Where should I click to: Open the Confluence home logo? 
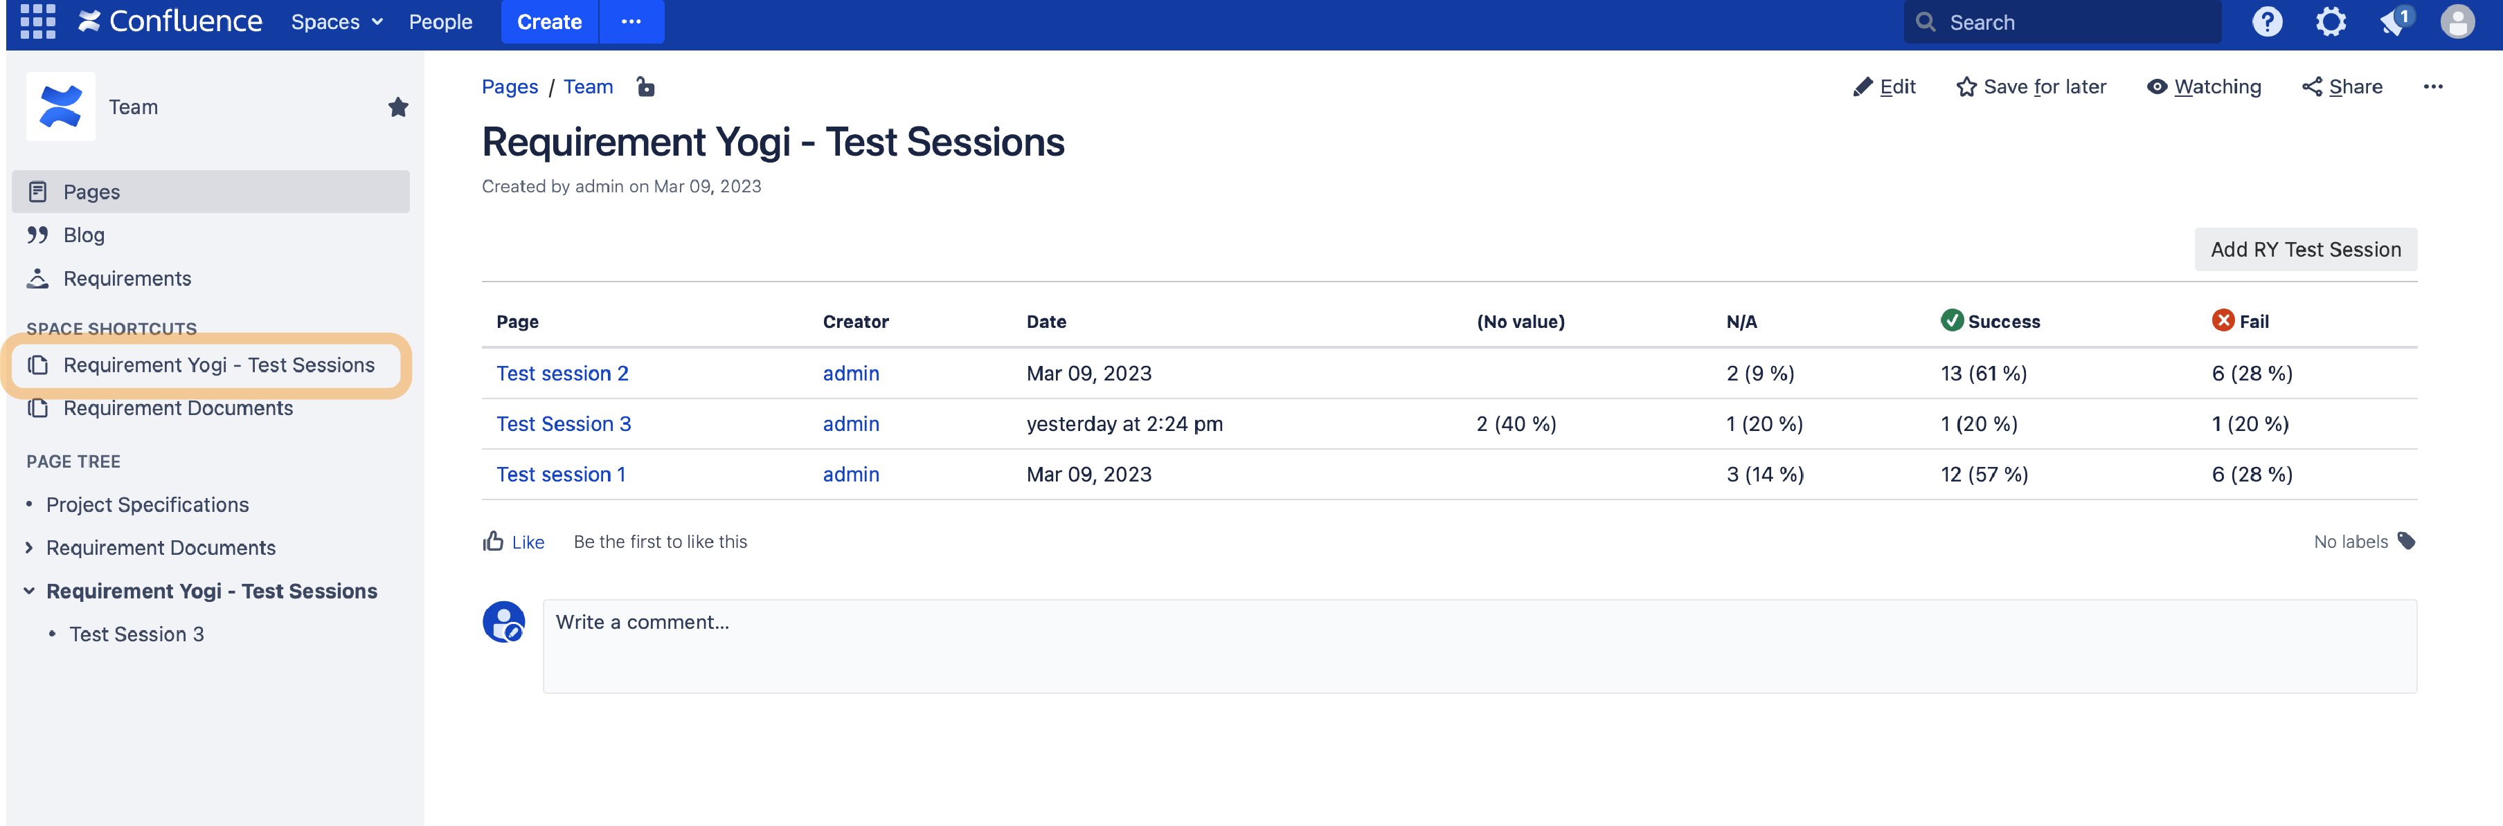pos(168,21)
